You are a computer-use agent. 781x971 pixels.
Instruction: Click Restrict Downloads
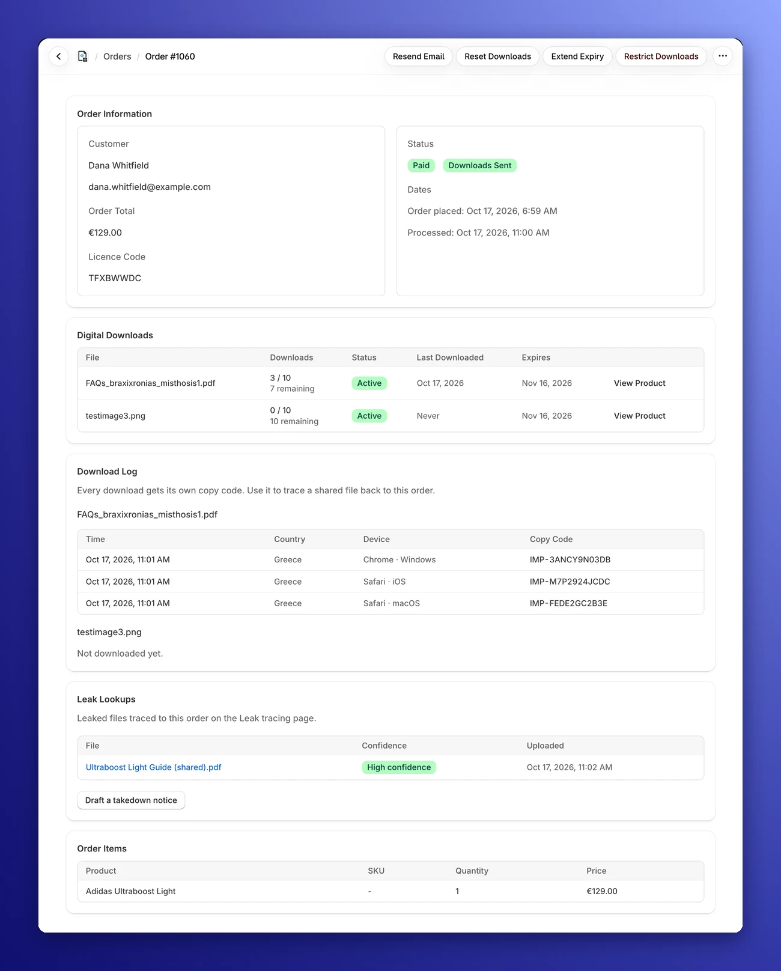click(x=661, y=56)
